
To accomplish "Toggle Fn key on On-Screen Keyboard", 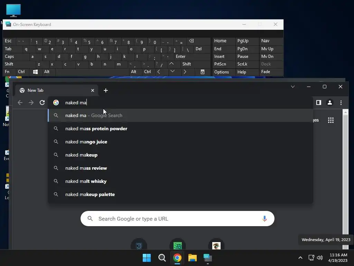I will [9, 72].
